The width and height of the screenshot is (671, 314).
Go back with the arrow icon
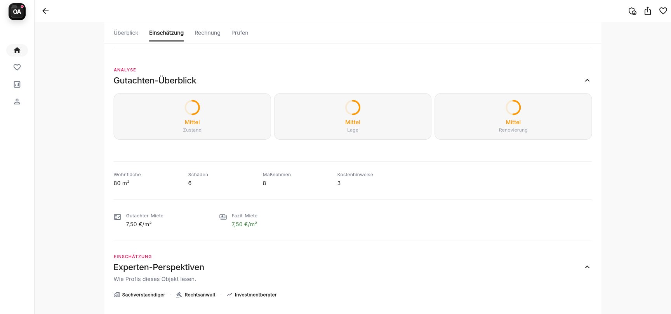(45, 11)
